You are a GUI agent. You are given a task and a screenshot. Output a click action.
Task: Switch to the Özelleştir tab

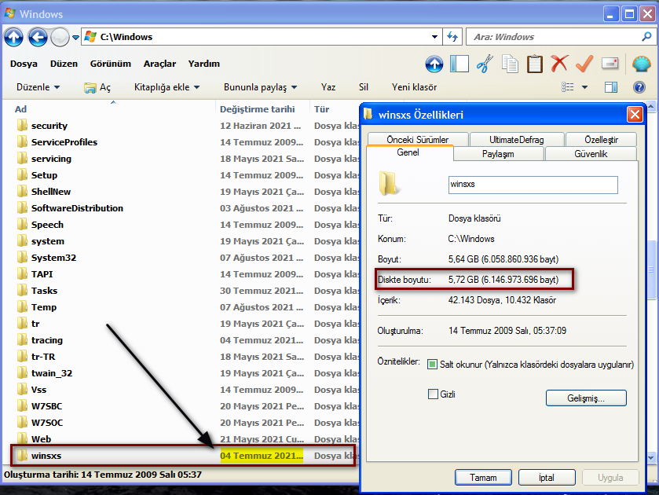602,139
